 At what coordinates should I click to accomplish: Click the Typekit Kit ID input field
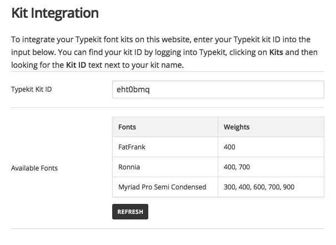pos(218,89)
